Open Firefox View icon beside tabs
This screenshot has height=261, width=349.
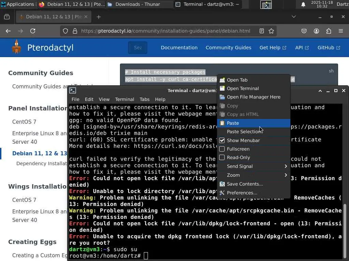pyautogui.click(x=7, y=17)
